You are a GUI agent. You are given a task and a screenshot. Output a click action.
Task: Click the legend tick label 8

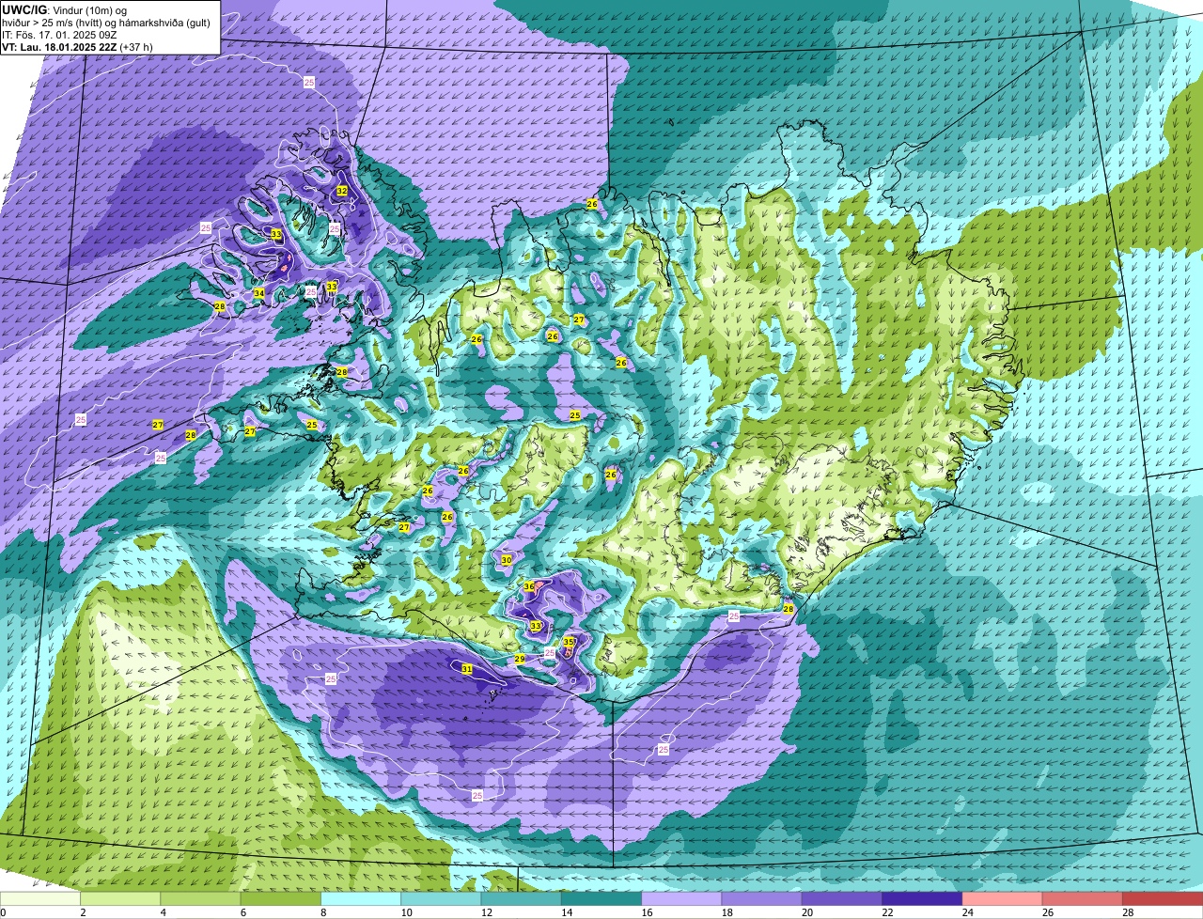coord(323,912)
